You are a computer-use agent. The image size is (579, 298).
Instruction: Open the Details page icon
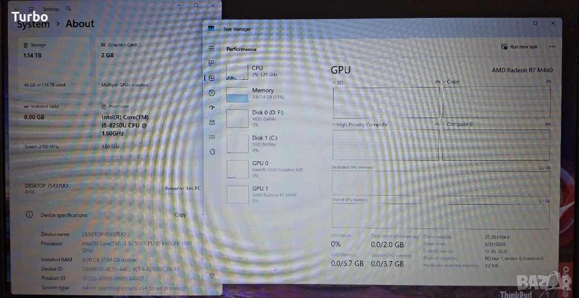click(x=212, y=137)
